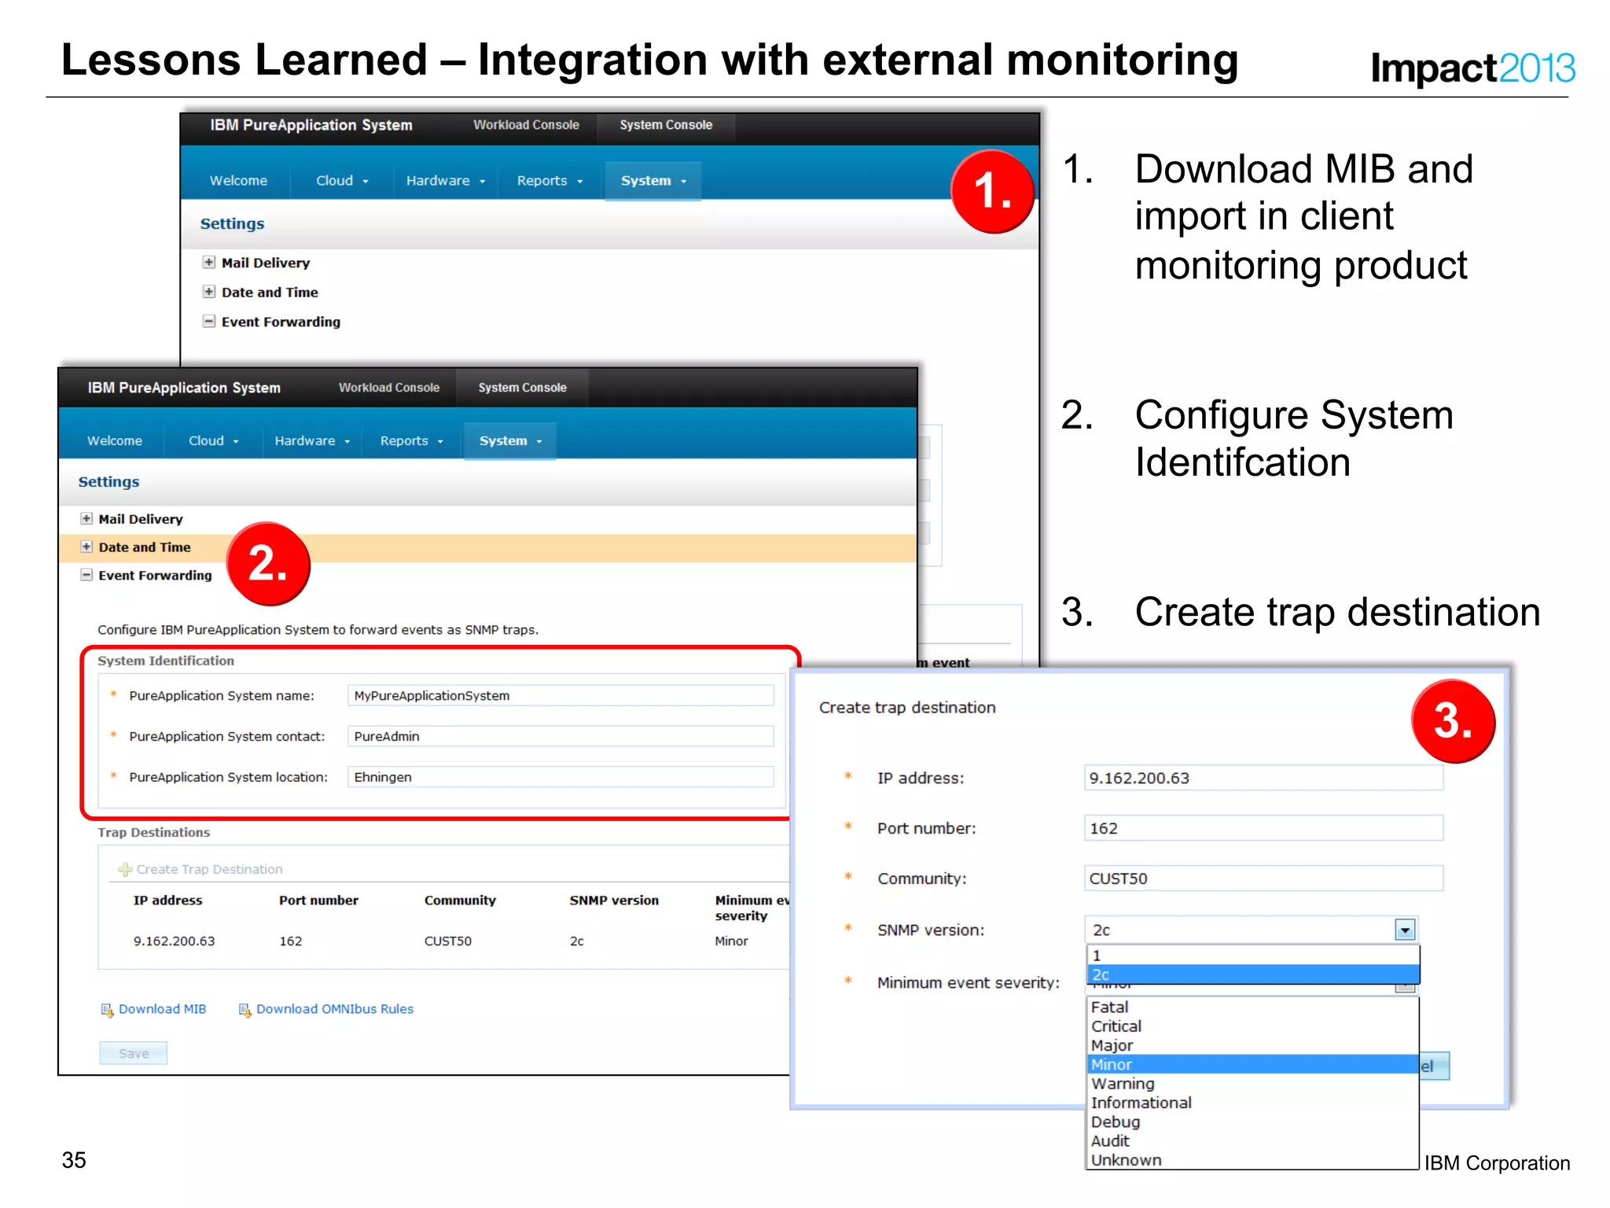Click the CUST50 community table cell
The width and height of the screenshot is (1610, 1208).
(448, 941)
